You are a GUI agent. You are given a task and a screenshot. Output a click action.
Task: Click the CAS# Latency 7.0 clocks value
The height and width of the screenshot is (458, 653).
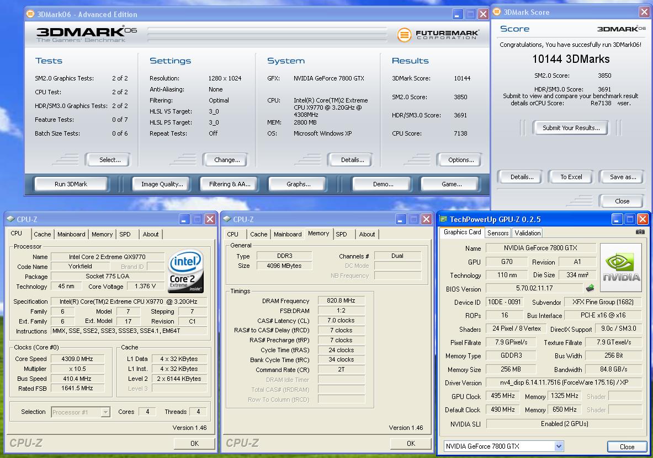[341, 320]
